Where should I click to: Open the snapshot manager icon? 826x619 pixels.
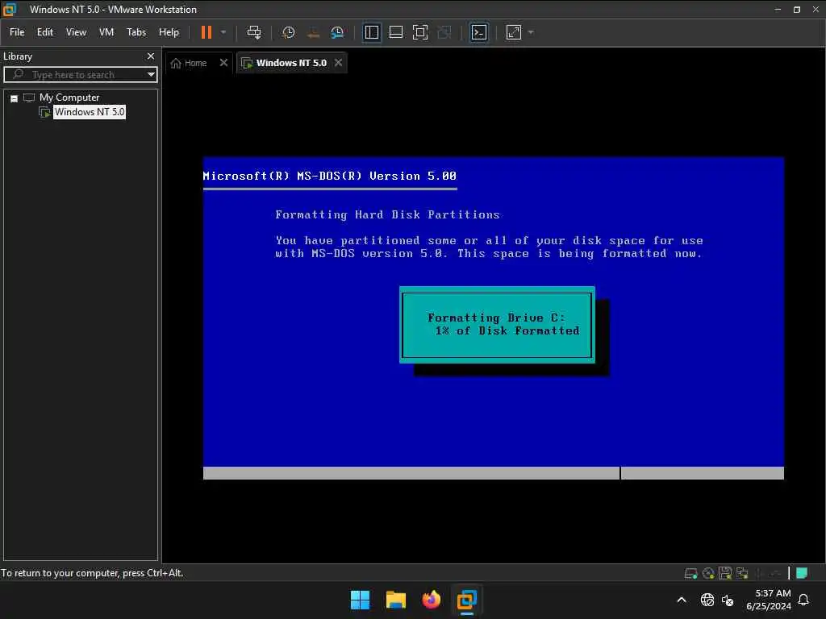point(337,32)
